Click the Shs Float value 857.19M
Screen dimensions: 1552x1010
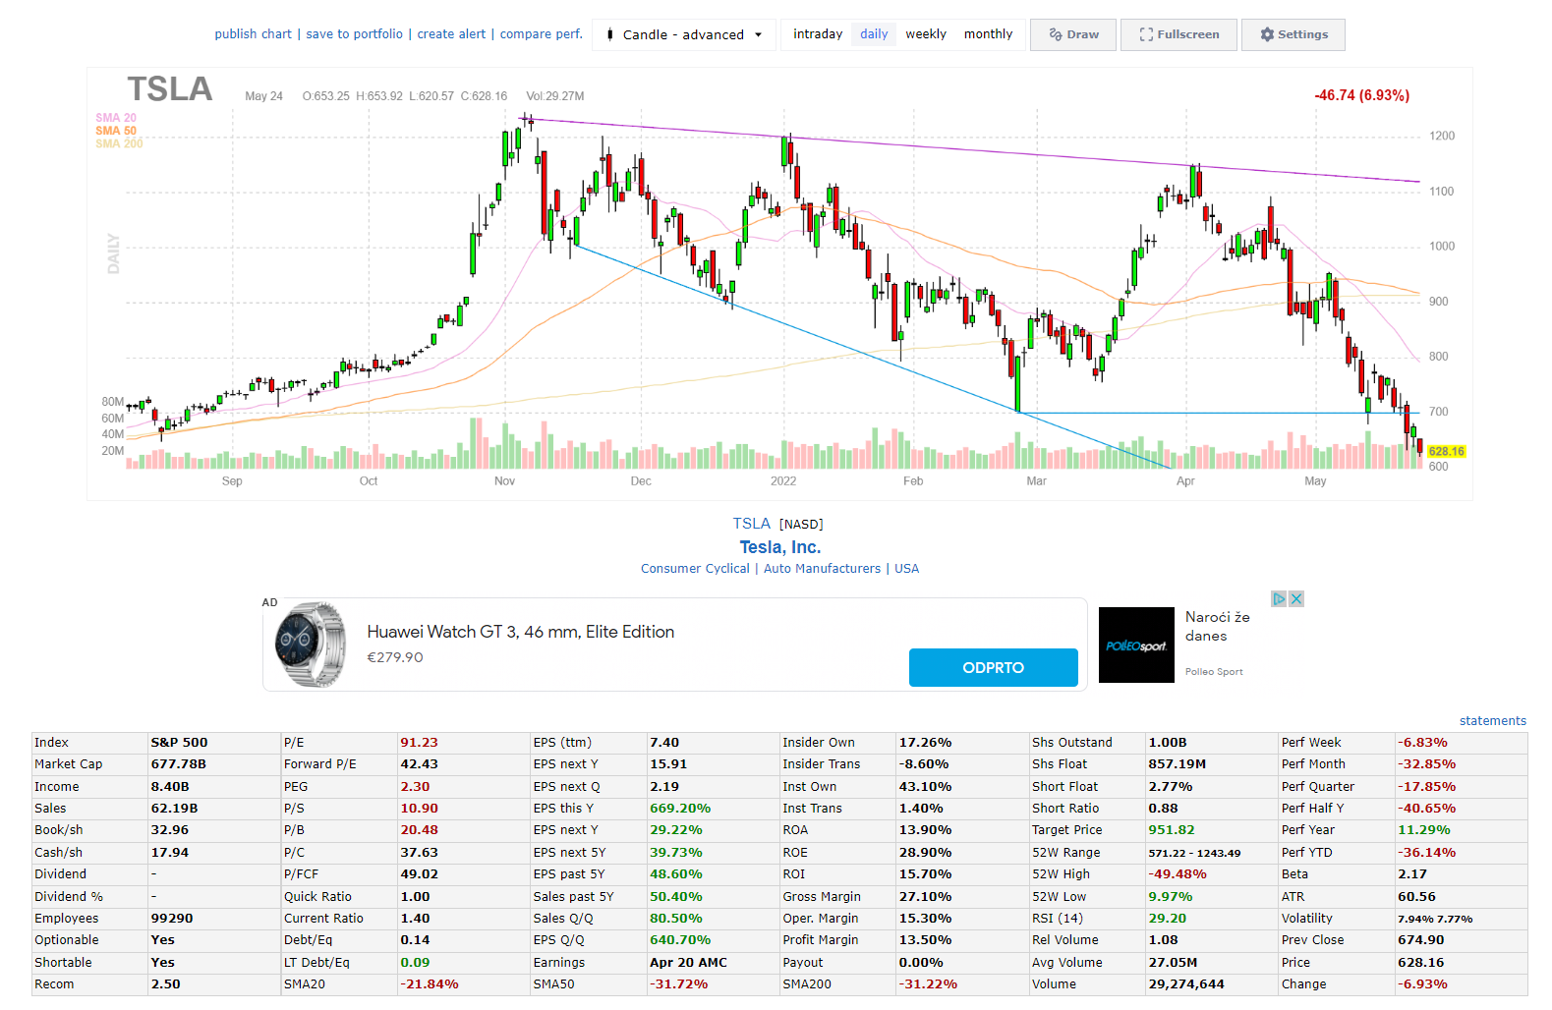1177,764
